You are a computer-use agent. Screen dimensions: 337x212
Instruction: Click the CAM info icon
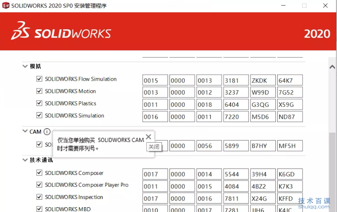coord(47,131)
